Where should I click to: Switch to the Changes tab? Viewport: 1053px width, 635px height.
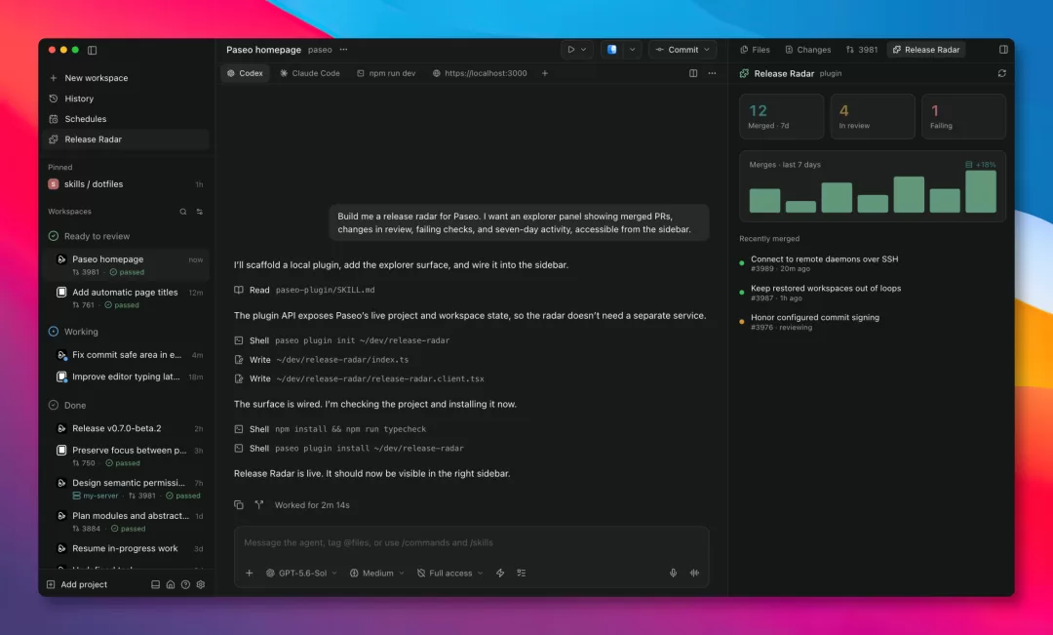(x=808, y=50)
